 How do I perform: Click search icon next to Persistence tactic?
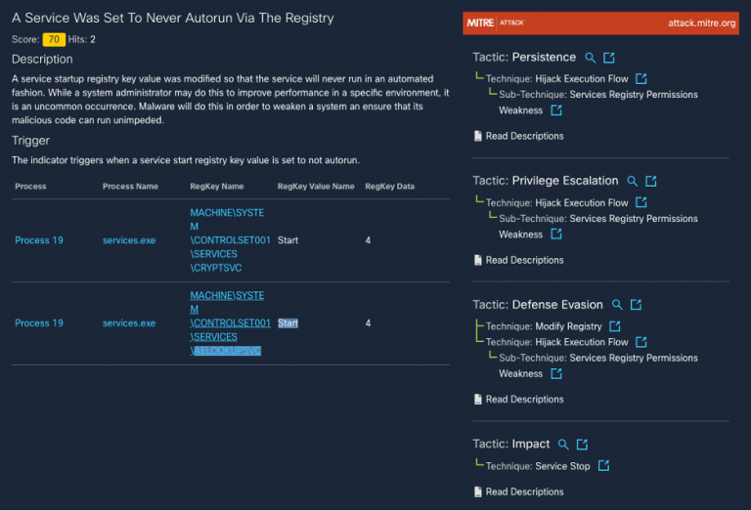tap(590, 58)
